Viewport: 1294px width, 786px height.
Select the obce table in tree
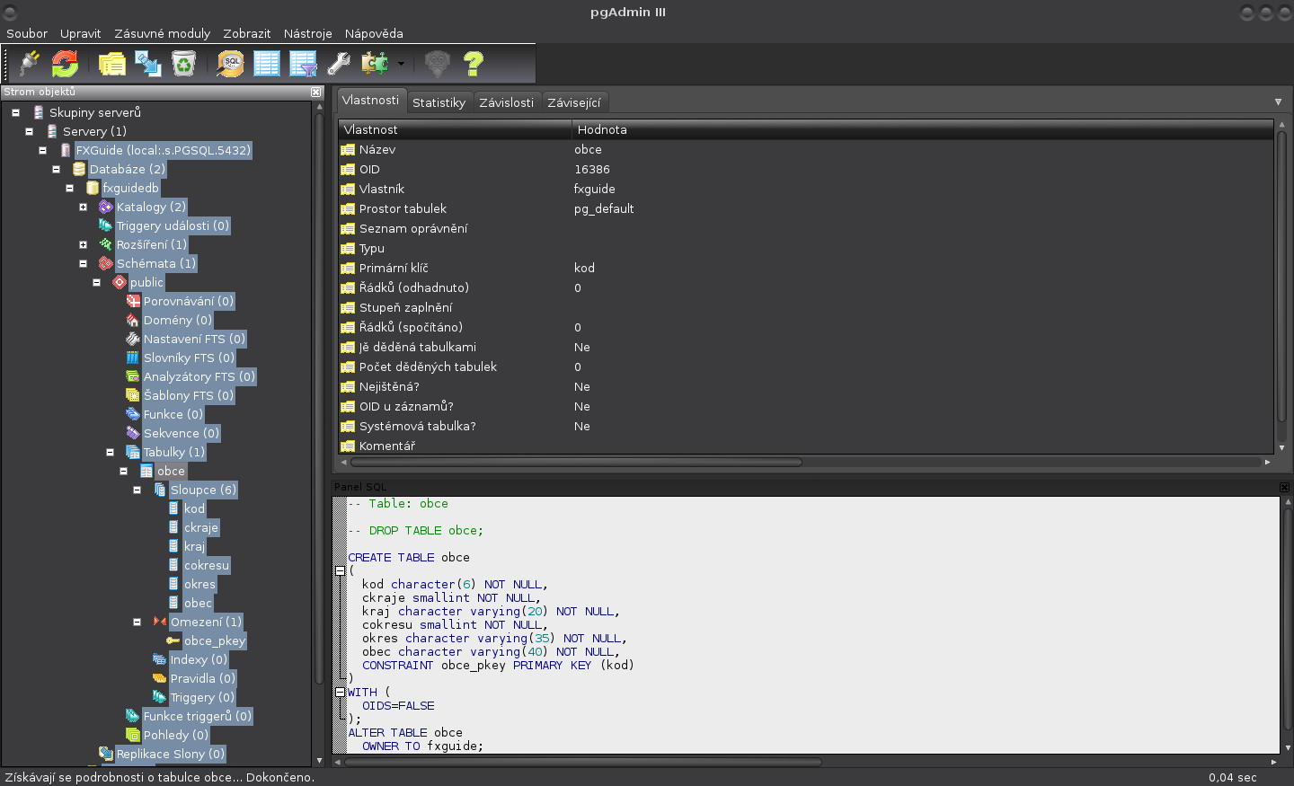pos(170,471)
